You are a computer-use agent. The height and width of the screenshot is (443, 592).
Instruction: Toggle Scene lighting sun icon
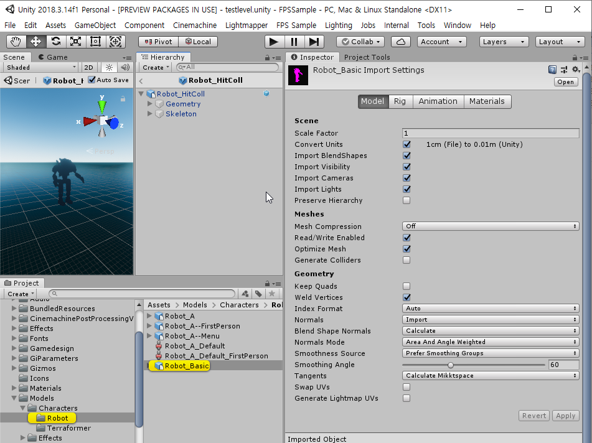click(x=109, y=68)
